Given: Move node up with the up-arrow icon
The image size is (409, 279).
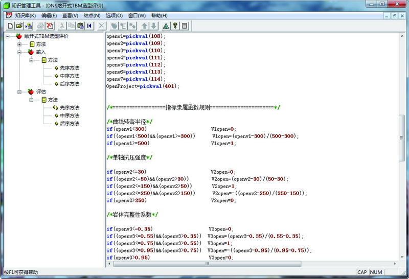Looking at the screenshot, I should tap(145, 26).
